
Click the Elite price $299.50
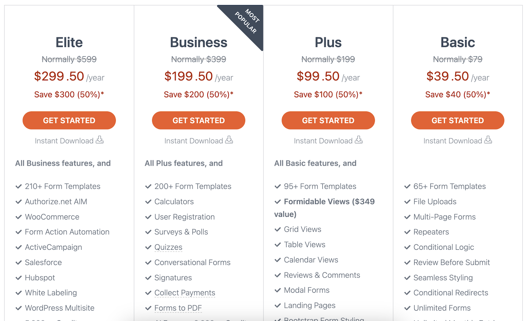[x=59, y=76]
